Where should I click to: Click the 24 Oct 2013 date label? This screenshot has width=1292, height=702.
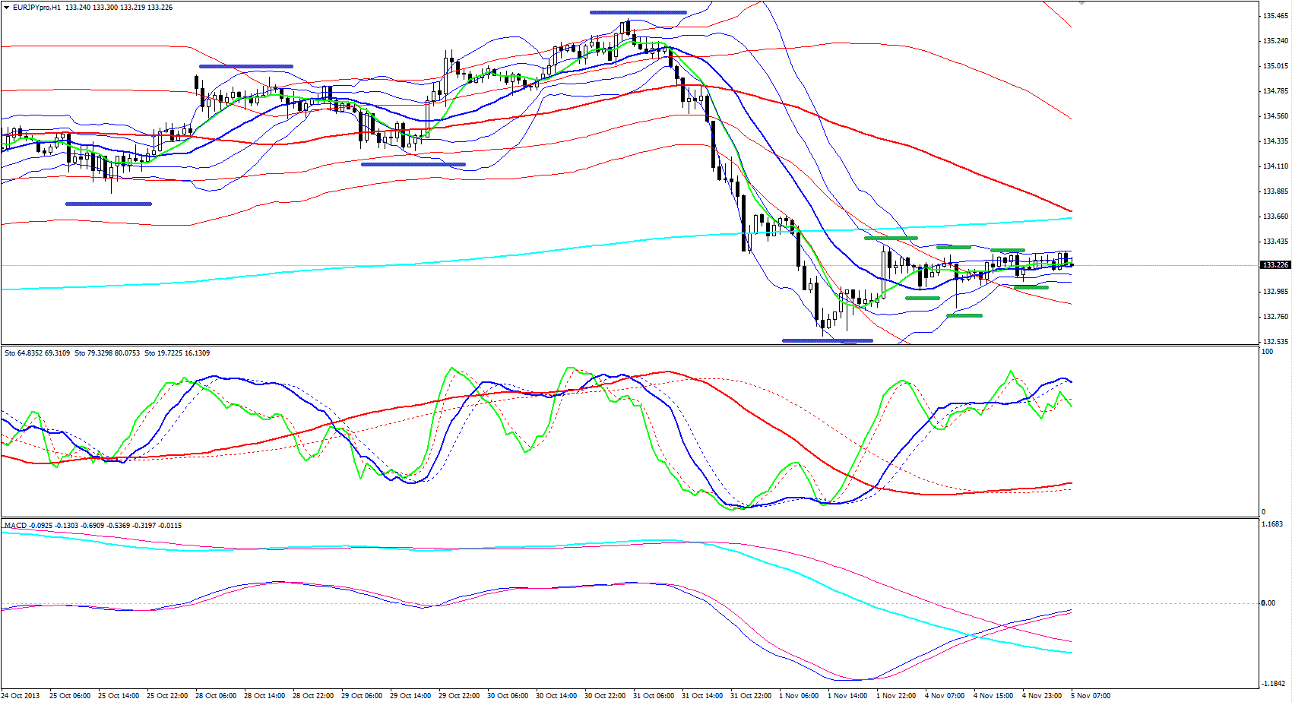(x=21, y=695)
